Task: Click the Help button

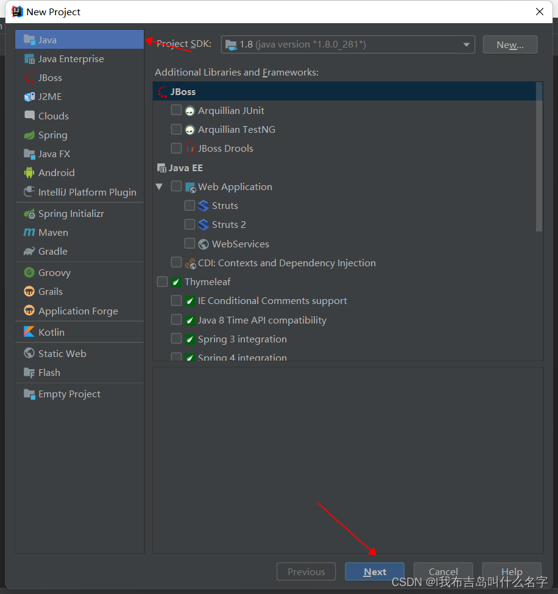Action: (x=512, y=571)
